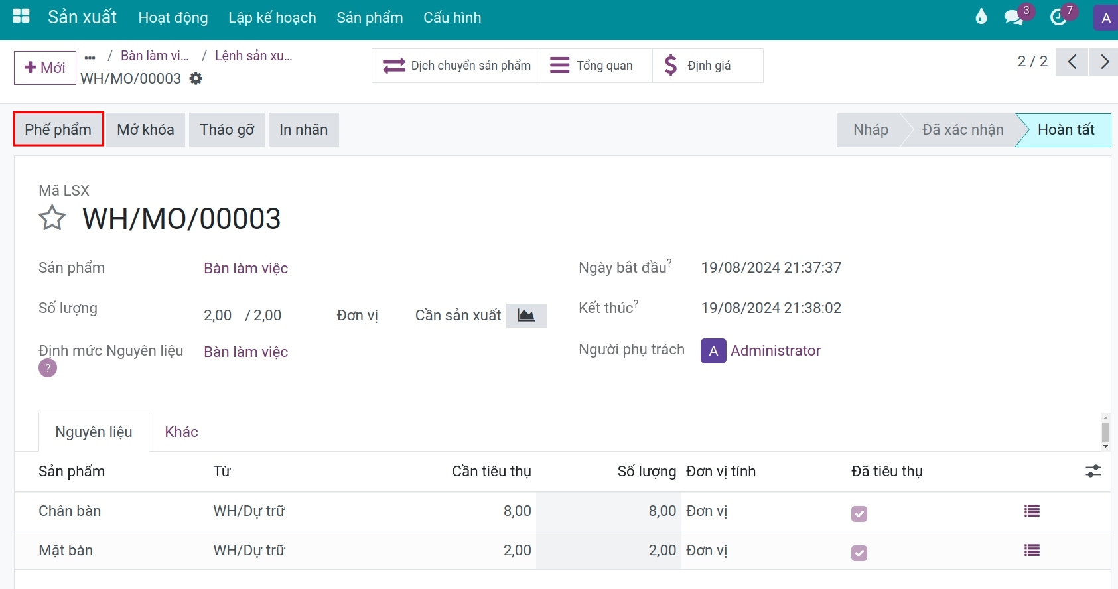Open the gear actions menu beside WH/MO/00003
1118x589 pixels.
click(x=196, y=78)
